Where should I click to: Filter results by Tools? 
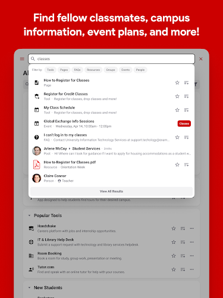(51, 70)
